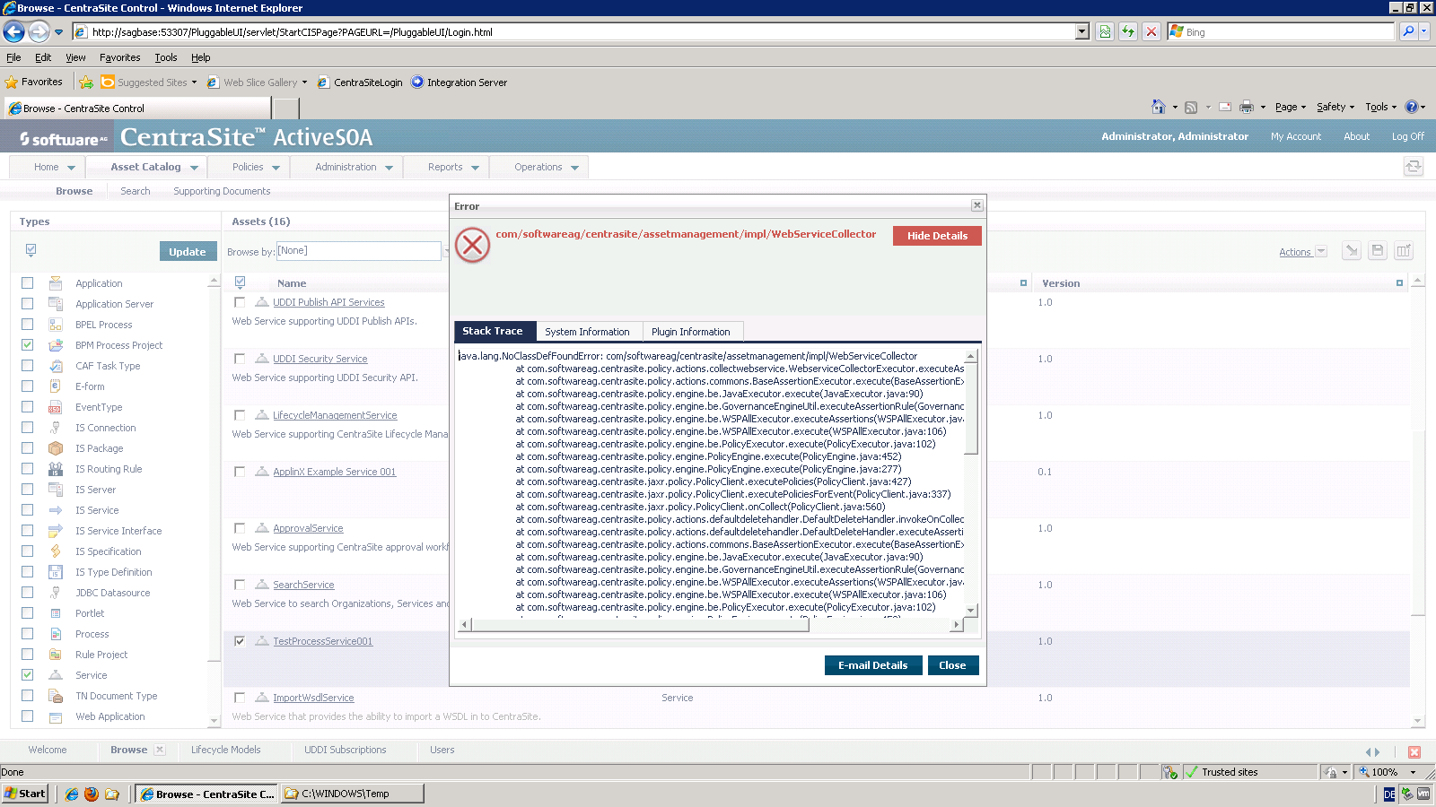Check the IS Server type checkbox

click(x=28, y=490)
